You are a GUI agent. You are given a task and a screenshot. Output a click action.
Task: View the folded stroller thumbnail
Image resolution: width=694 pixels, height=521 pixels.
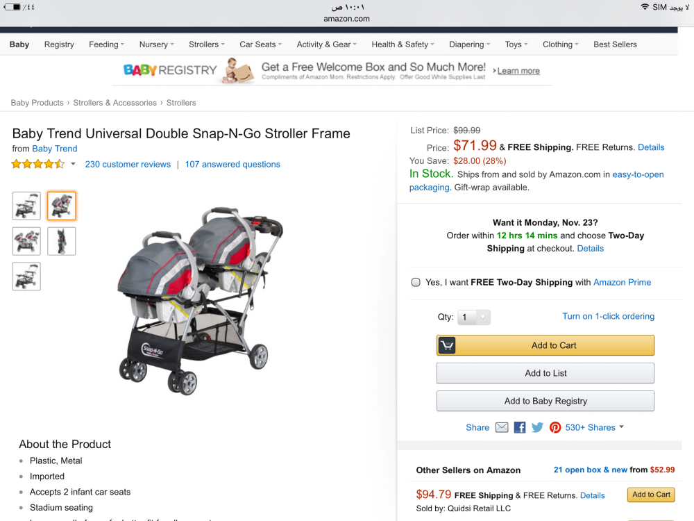[62, 241]
